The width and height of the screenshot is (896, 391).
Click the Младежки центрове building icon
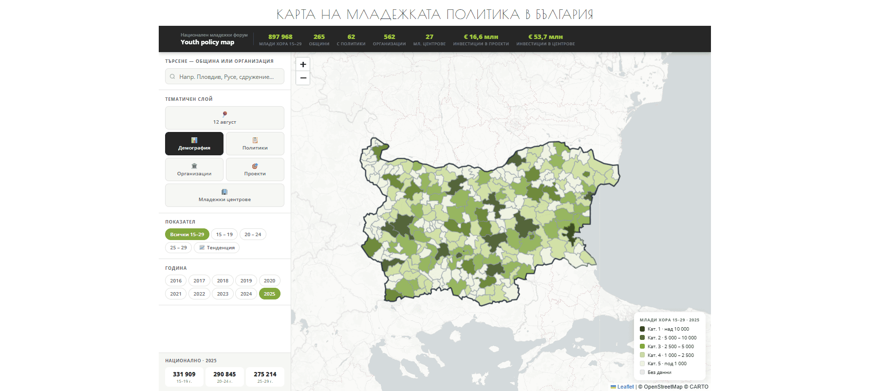224,192
